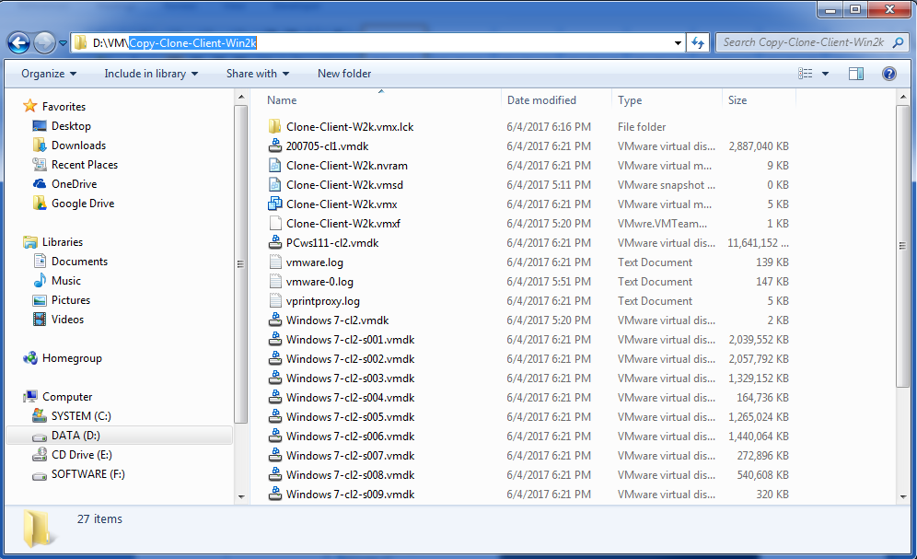917x559 pixels.
Task: Click the Back navigation arrow button
Action: click(18, 42)
